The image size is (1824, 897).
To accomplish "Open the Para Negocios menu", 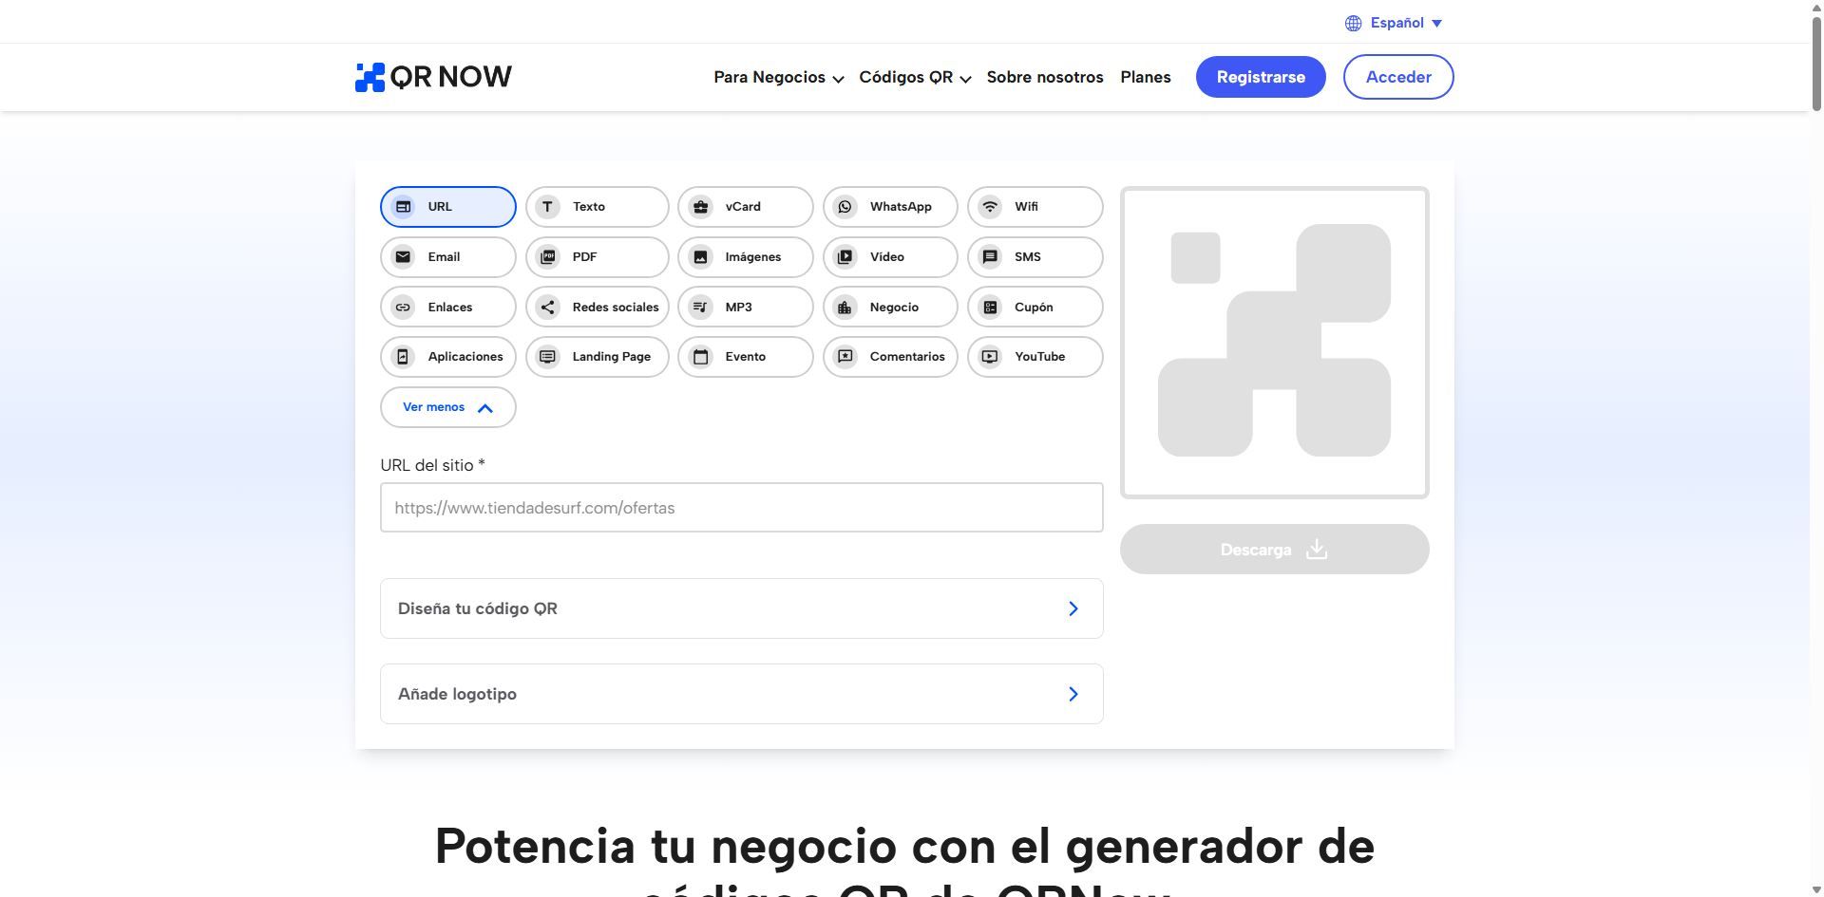I will 779,78.
